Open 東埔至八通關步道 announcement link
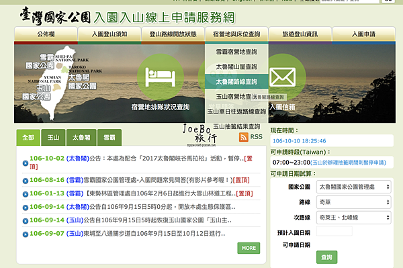 tap(127, 234)
